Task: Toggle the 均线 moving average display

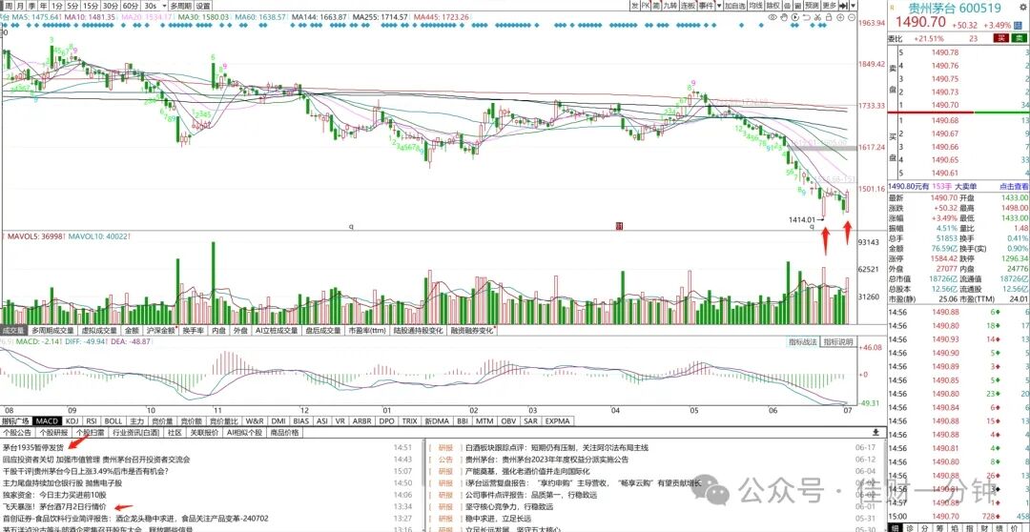Action: point(756,6)
